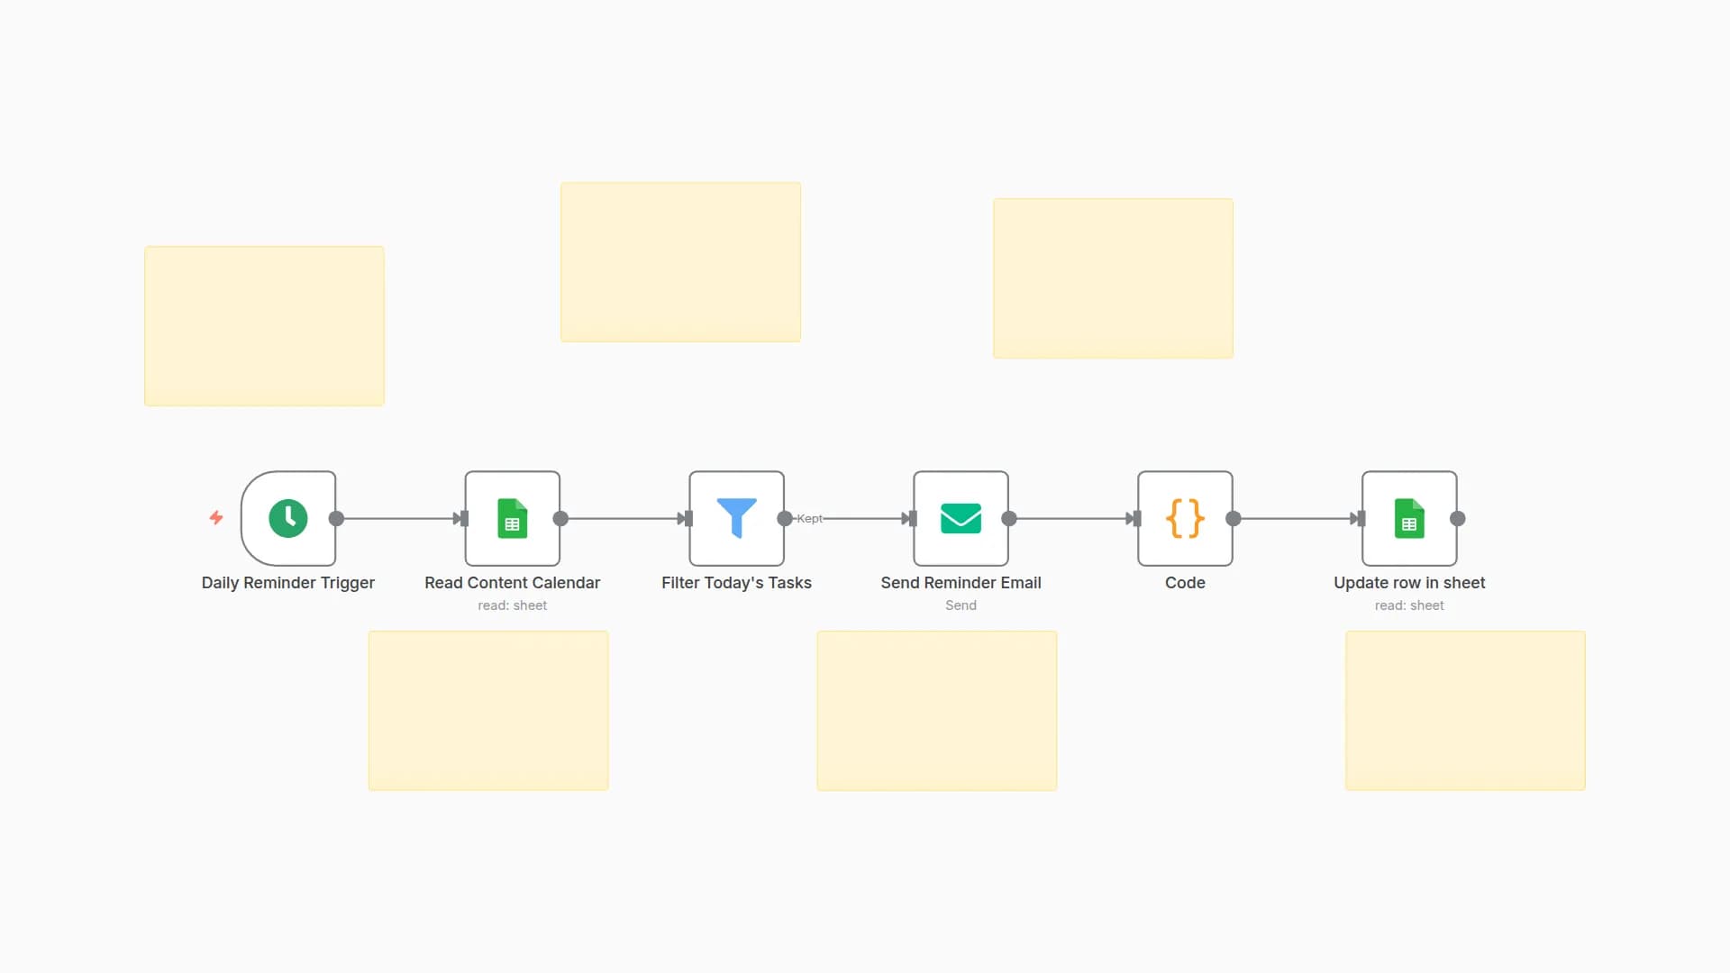
Task: Select the Update row in sheet node
Action: [x=1409, y=518]
